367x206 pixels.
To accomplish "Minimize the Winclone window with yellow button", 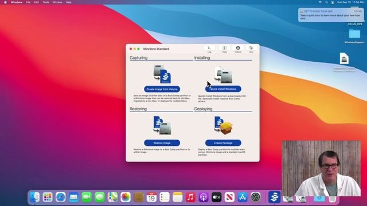I will click(x=135, y=49).
